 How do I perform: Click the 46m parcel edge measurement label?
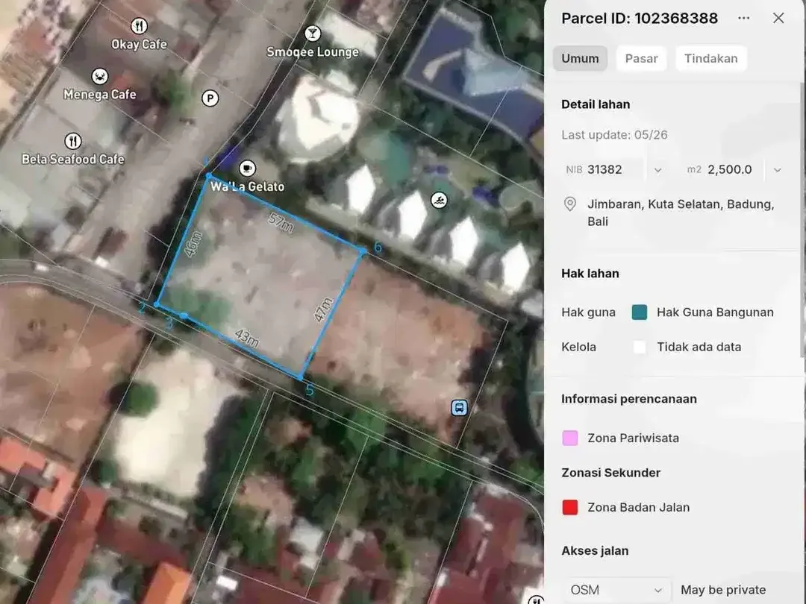click(x=193, y=245)
